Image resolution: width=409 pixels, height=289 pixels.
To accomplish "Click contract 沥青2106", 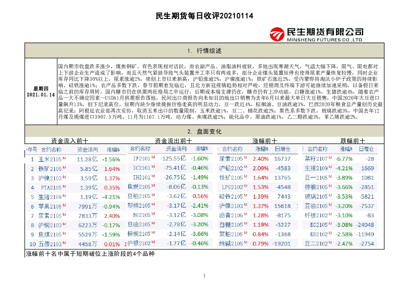I will [x=231, y=216].
